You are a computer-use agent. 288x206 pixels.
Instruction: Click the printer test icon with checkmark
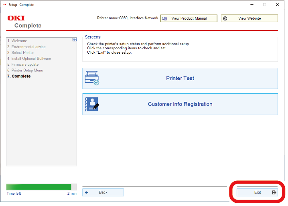pyautogui.click(x=92, y=79)
